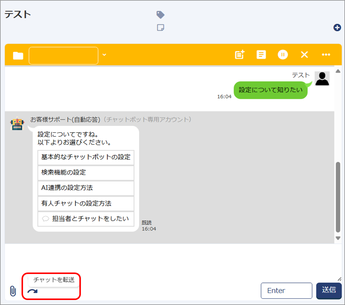Select 有人チャットの設定方法 option
Image resolution: width=345 pixels, height=305 pixels.
coord(86,203)
